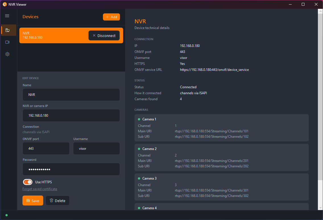Click the Password input field
The image size is (323, 220).
coord(71,169)
